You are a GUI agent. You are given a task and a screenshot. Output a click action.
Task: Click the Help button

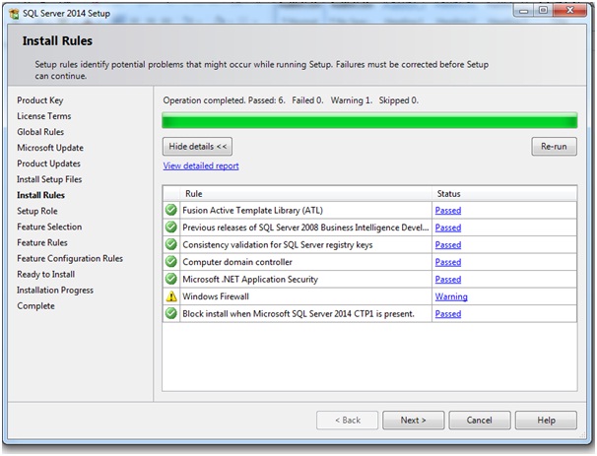(546, 421)
